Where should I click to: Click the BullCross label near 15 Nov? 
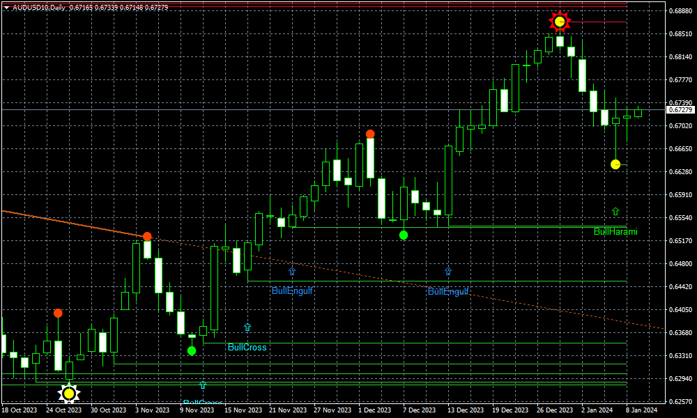247,347
